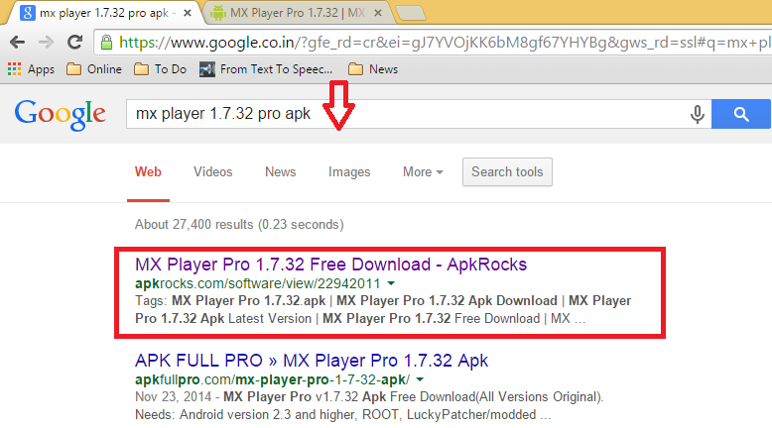Open APK FULL PRO MX Player Pro result

(312, 361)
